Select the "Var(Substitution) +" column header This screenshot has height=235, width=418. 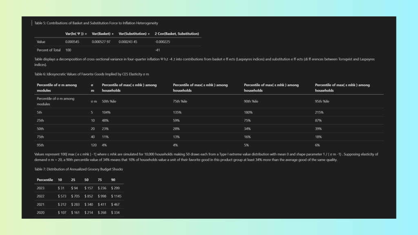(x=134, y=33)
